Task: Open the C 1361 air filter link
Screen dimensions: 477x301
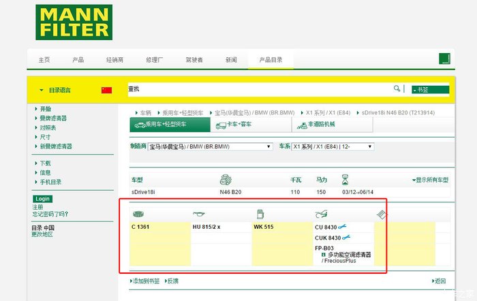Action: tap(142, 226)
